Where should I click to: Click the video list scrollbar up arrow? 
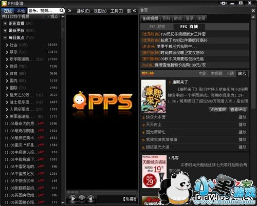point(63,16)
